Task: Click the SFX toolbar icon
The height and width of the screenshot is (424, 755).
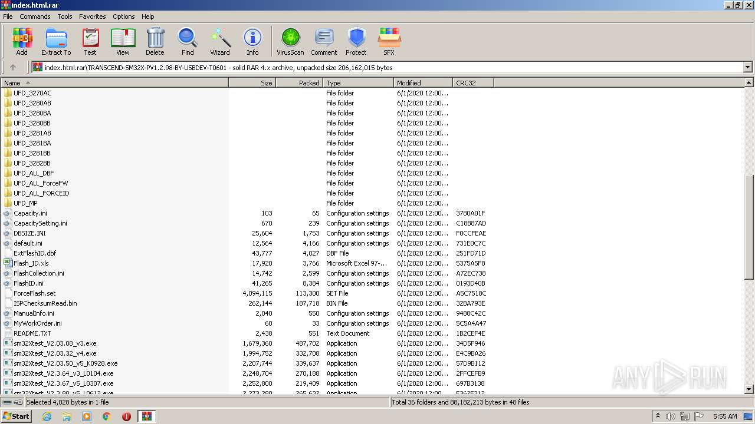Action: tap(389, 42)
